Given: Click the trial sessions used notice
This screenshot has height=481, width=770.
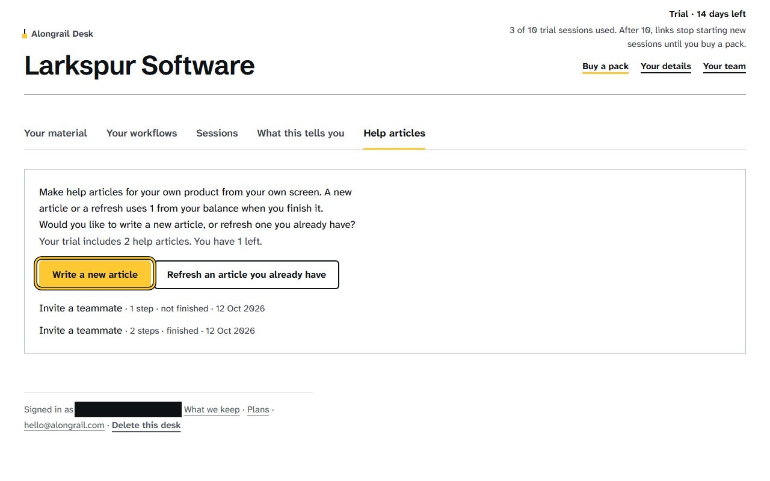Looking at the screenshot, I should click(x=627, y=37).
